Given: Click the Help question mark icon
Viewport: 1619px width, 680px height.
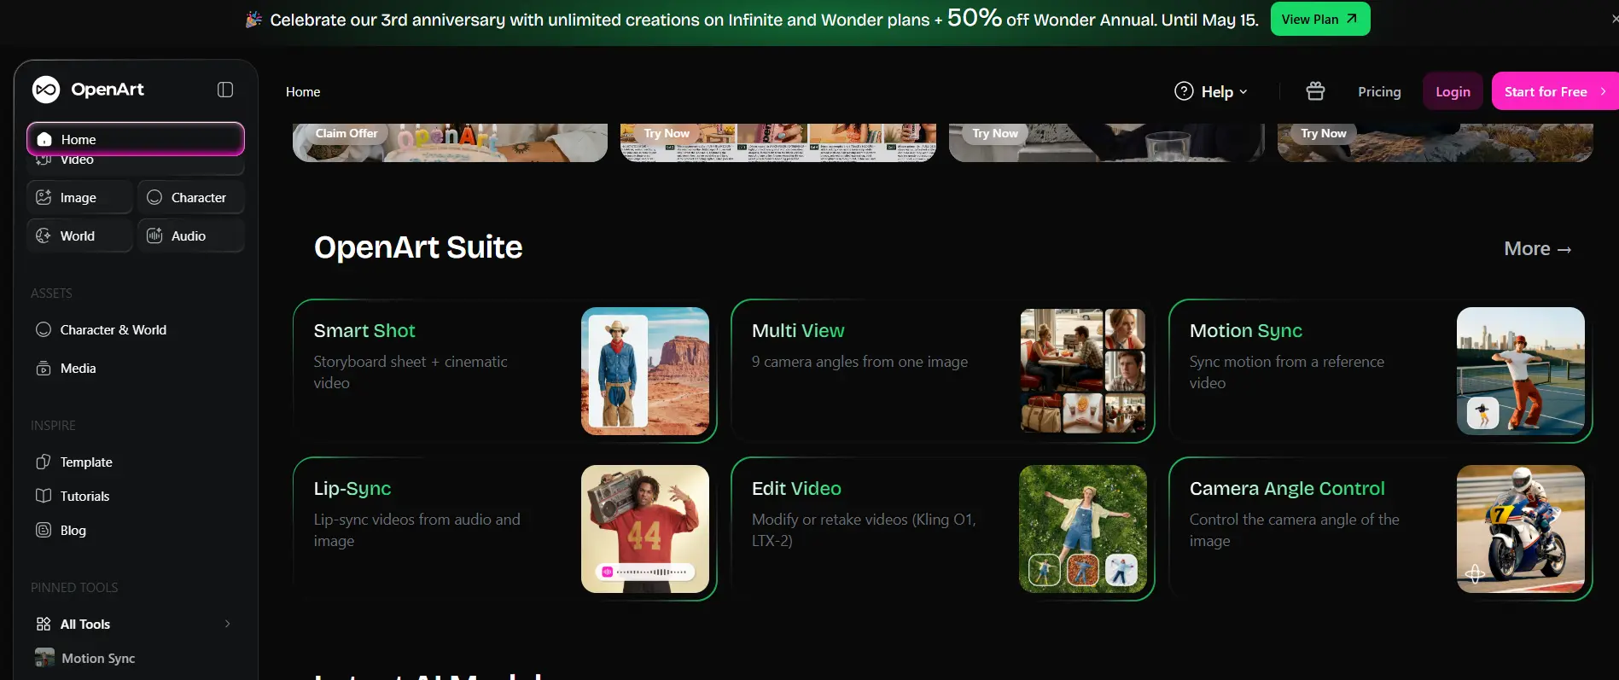Looking at the screenshot, I should click(1184, 91).
